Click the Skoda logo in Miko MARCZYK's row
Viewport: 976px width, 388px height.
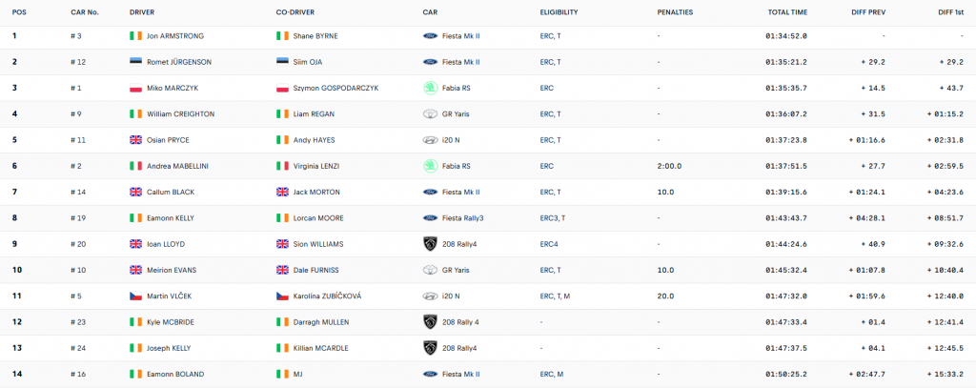point(430,88)
